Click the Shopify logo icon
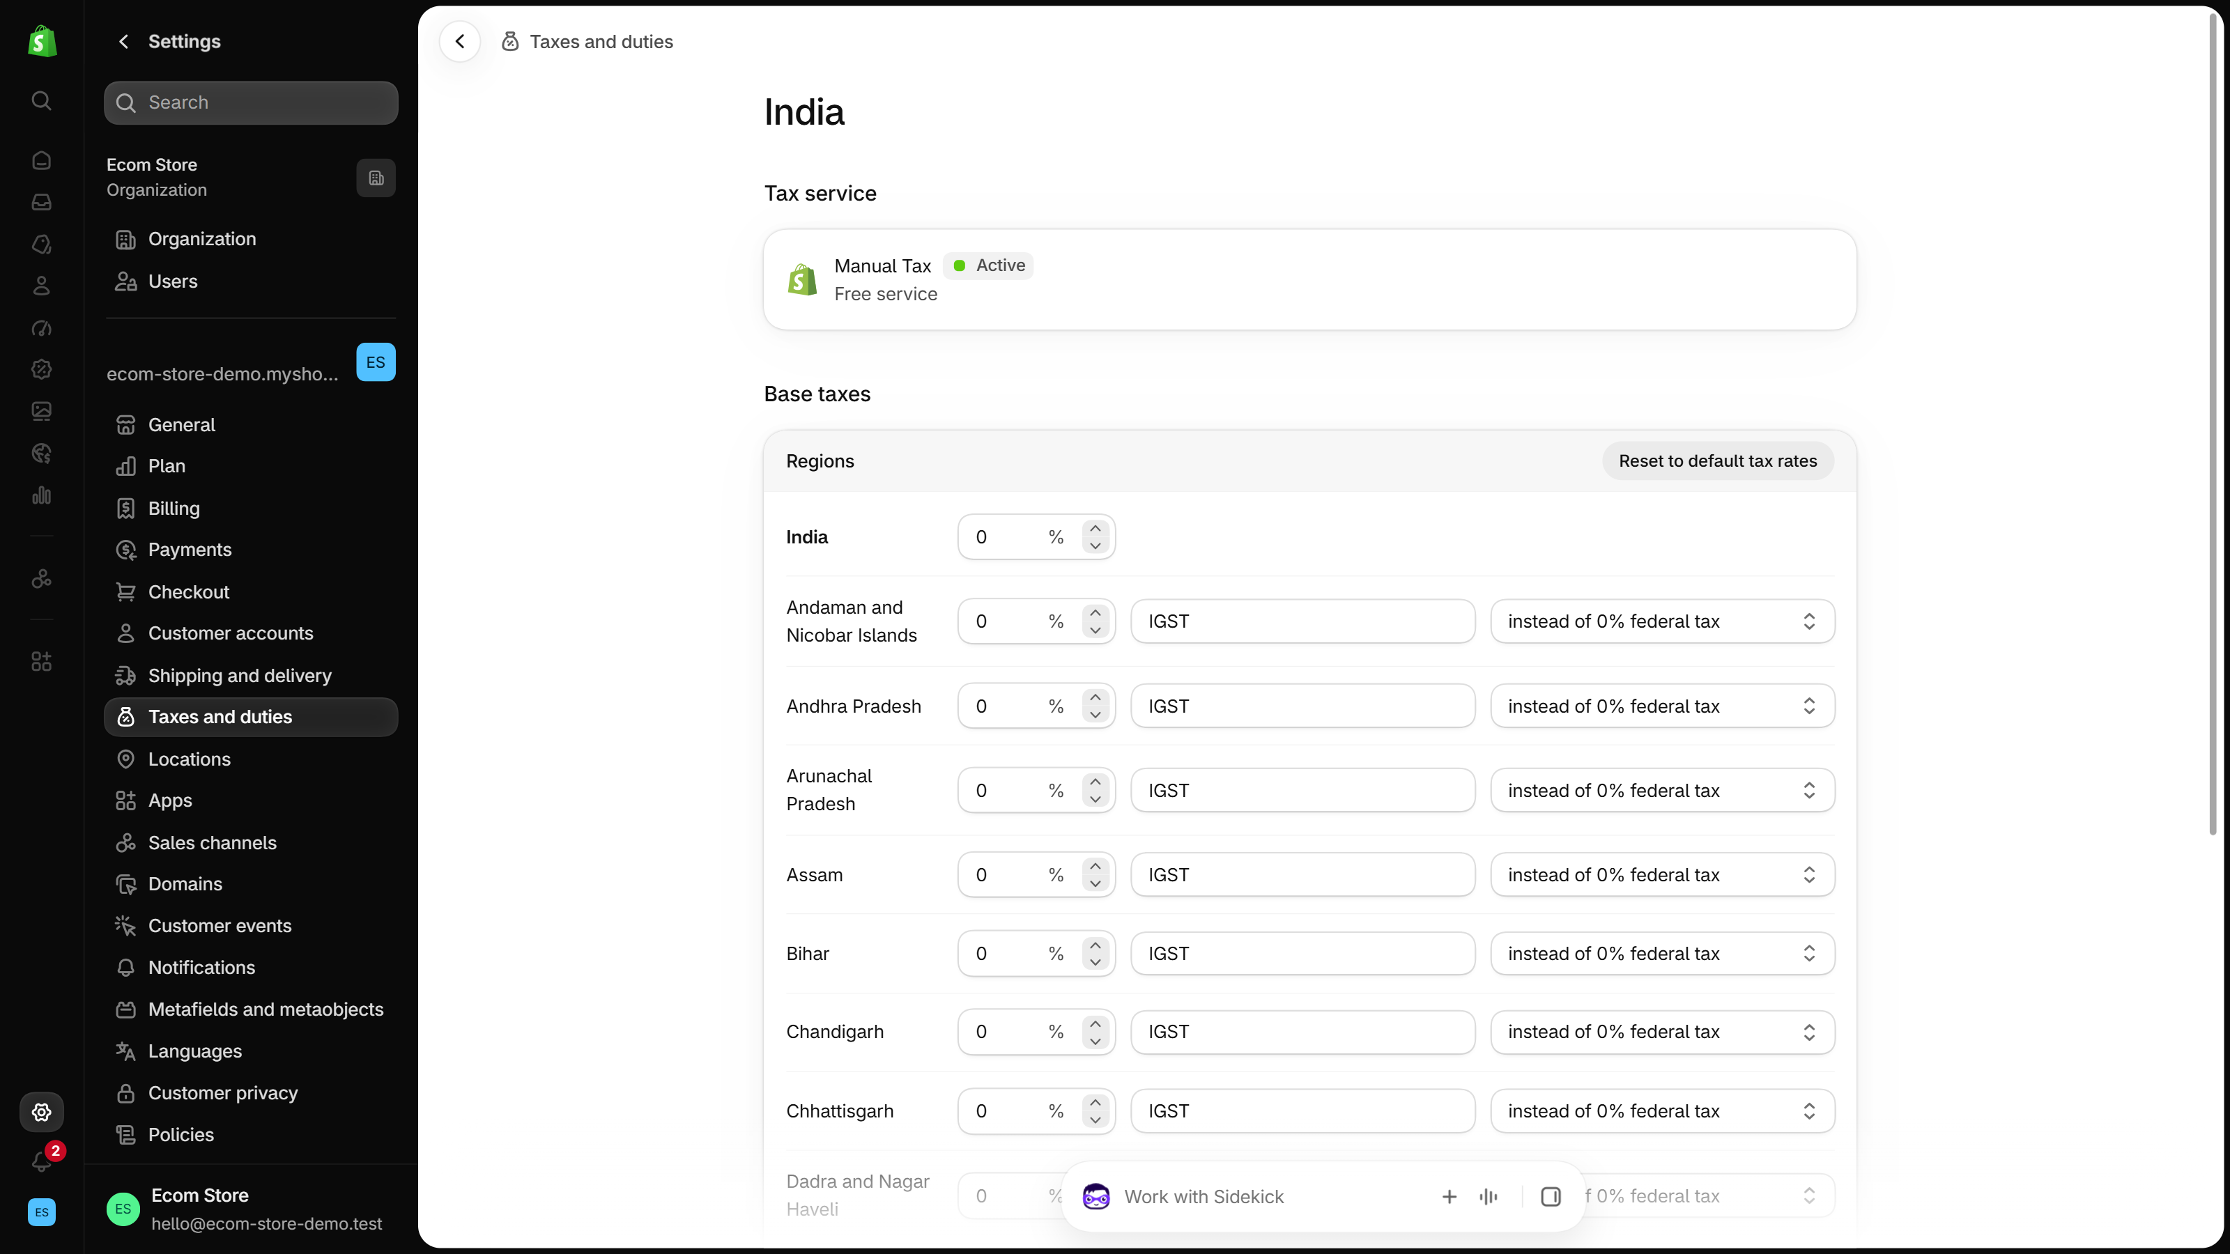2230x1254 pixels. [x=42, y=40]
